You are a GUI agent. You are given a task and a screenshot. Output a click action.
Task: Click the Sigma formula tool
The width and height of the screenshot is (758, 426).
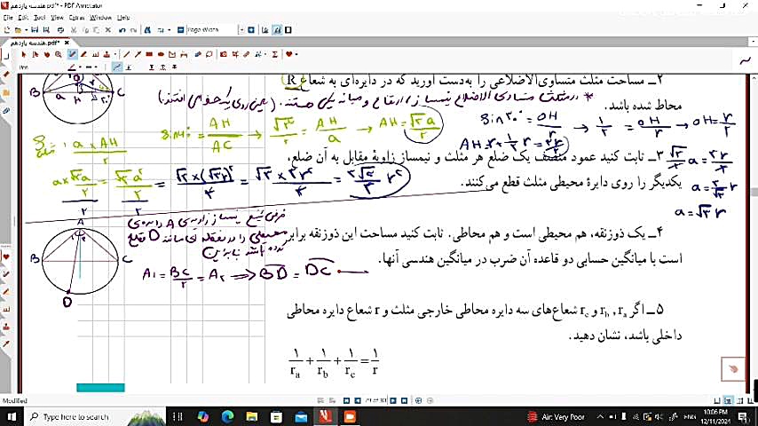pyautogui.click(x=274, y=54)
